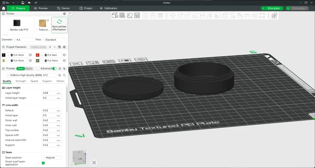Click the Outer wall line width field

[x=52, y=120]
